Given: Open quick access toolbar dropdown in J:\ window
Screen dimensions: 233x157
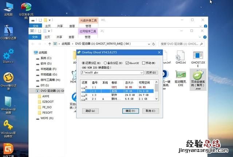Looking at the screenshot, I should click(49, 31).
